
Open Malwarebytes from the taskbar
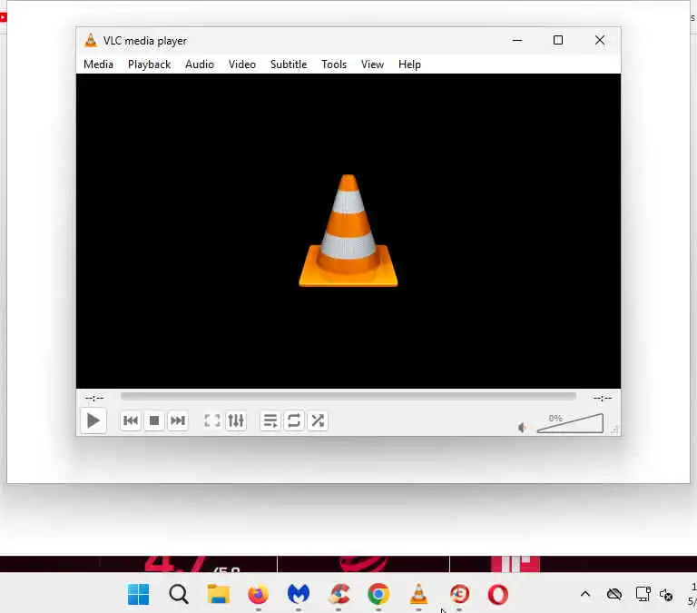tap(299, 594)
